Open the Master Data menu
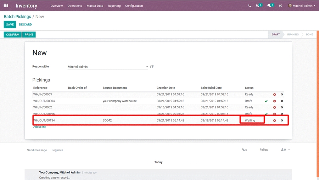Screen dimensions: 319x180 point(95,6)
